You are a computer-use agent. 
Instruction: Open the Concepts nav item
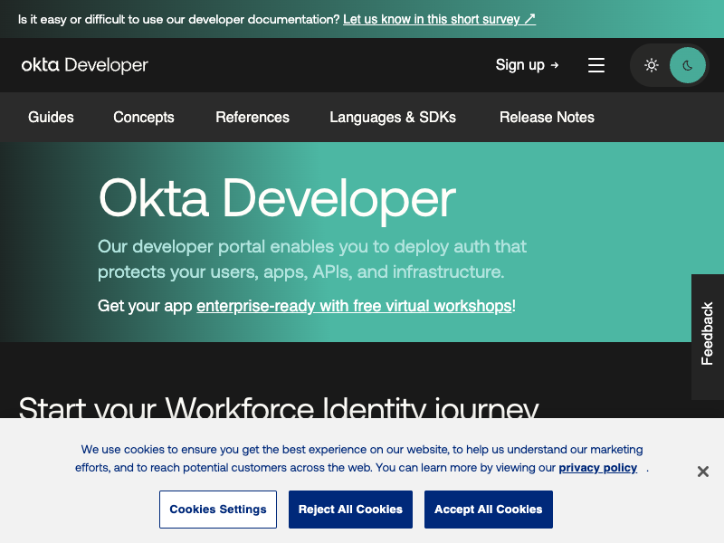coord(144,118)
